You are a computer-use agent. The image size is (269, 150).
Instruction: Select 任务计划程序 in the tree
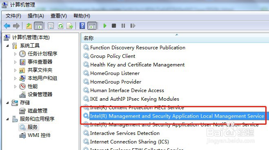click(42, 54)
